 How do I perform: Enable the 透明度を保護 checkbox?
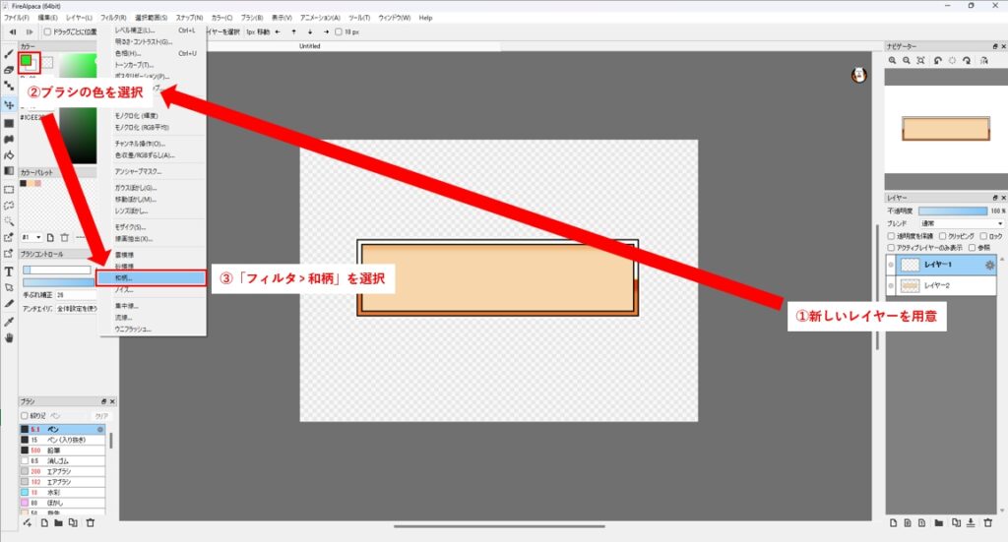(x=891, y=236)
